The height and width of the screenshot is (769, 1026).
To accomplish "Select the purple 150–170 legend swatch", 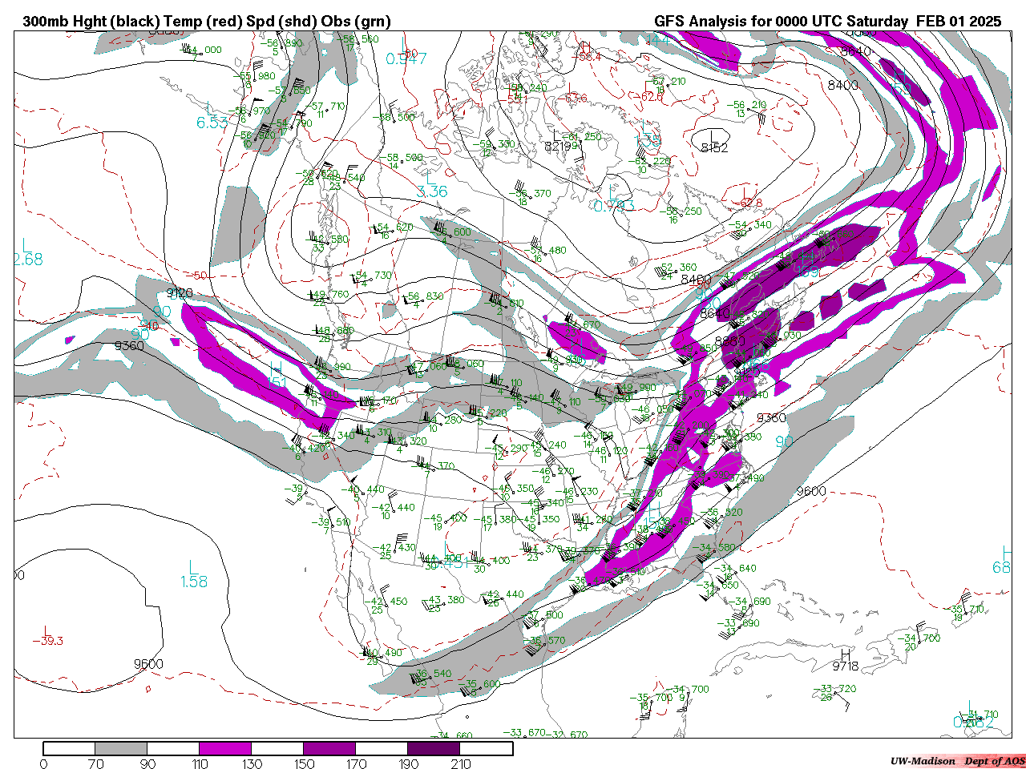I will tap(329, 748).
